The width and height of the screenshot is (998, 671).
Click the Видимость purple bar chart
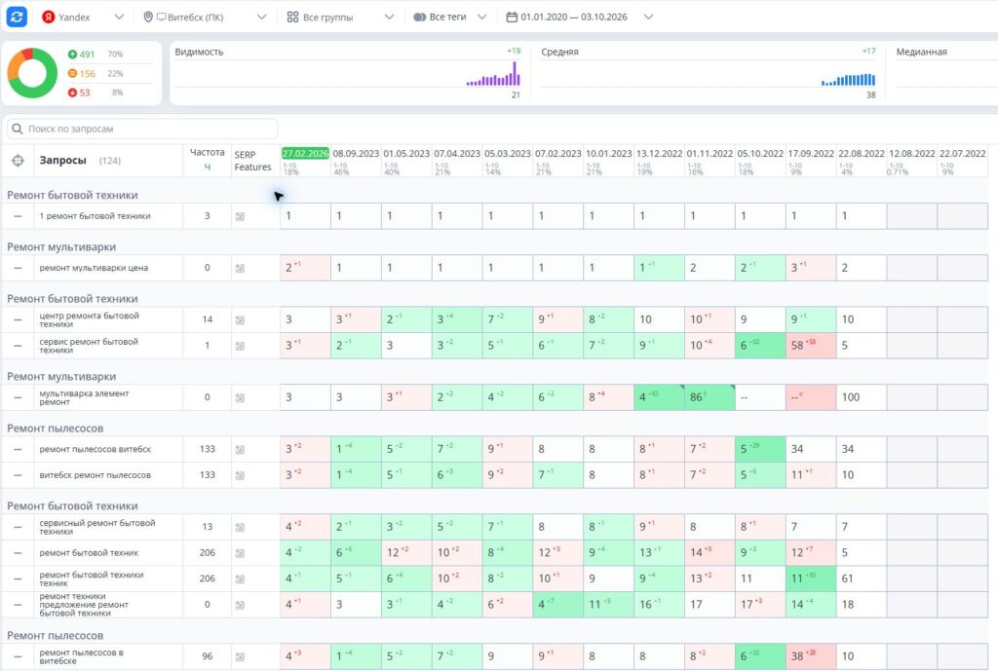coord(493,74)
